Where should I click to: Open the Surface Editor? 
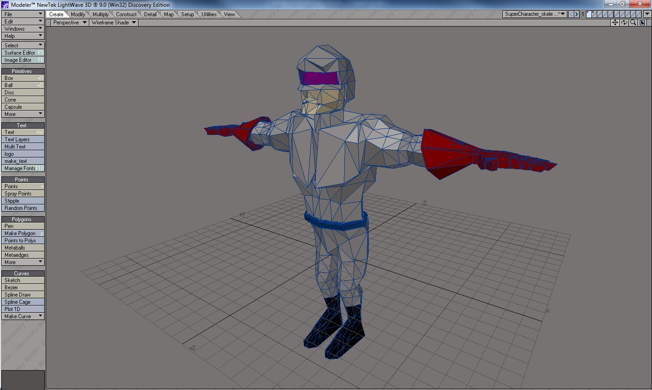[23, 52]
